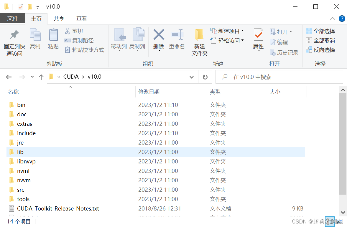The image size is (347, 227).
Task: Expand the breadcrumb overflow chevron before CUDA
Action: (x=59, y=77)
